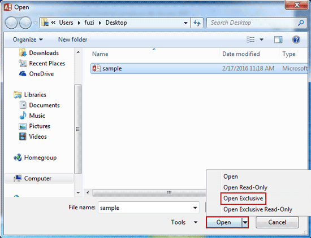Click the Computer monitor icon
Image resolution: width=311 pixels, height=238 pixels.
coord(18,178)
